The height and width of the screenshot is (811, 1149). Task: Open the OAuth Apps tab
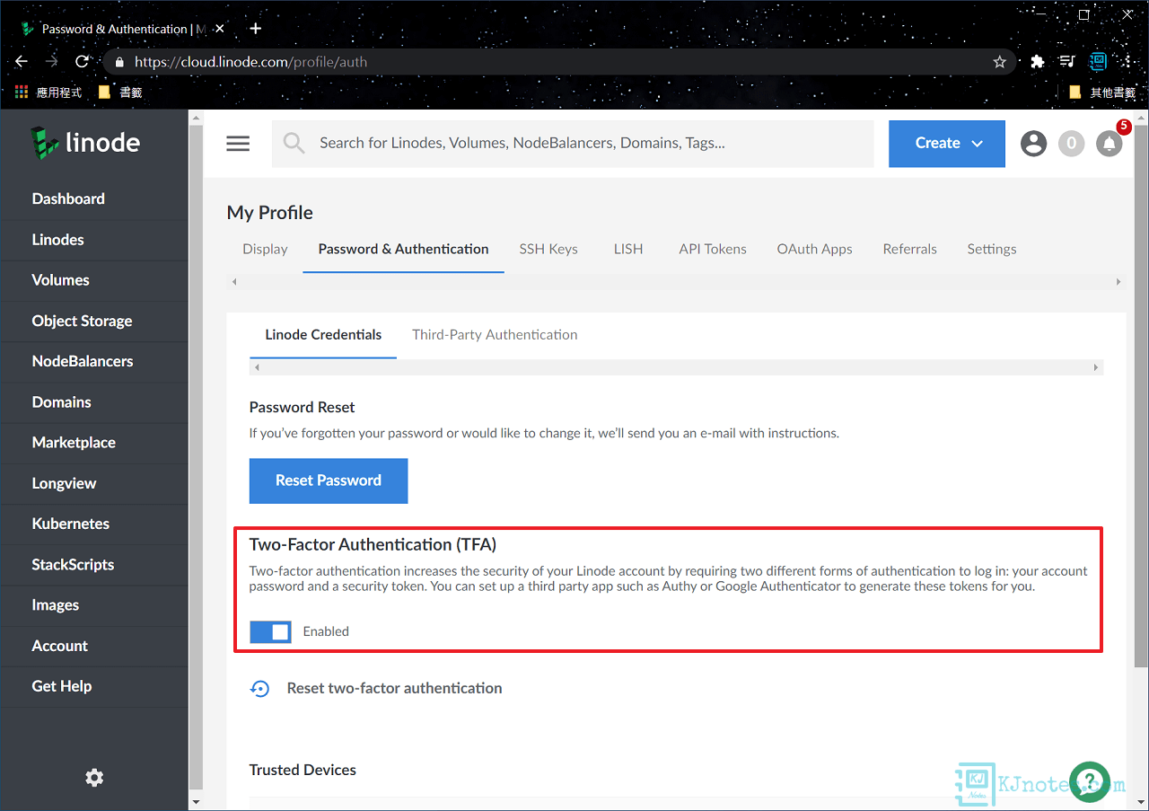tap(814, 249)
